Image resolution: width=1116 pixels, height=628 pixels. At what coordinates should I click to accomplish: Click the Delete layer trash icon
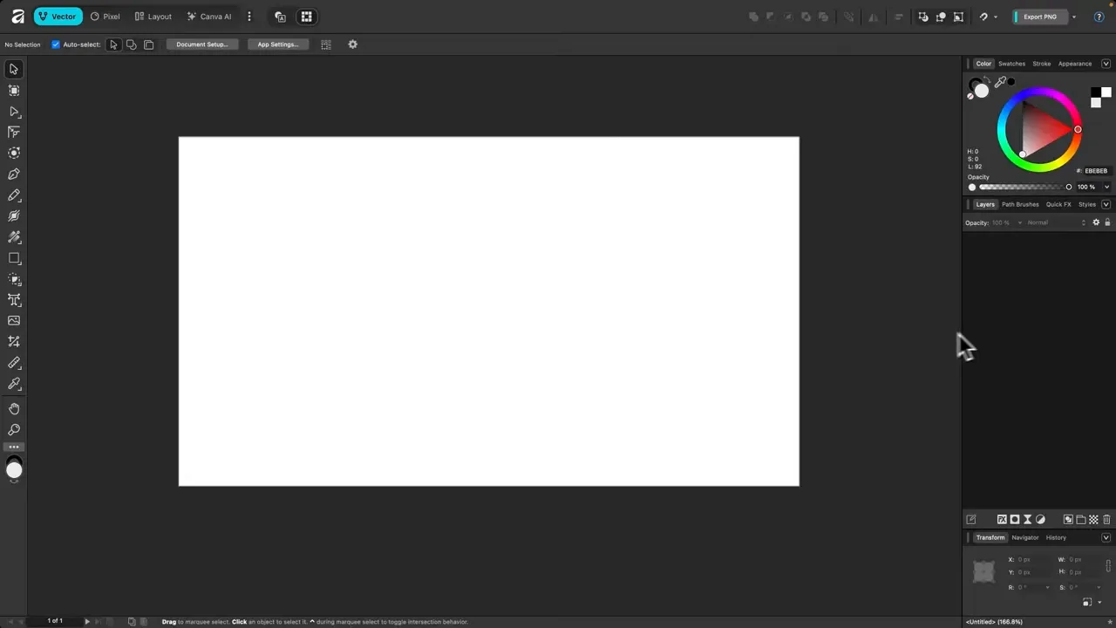tap(1106, 520)
